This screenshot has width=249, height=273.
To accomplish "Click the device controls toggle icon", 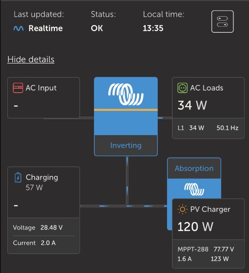I will point(222,21).
